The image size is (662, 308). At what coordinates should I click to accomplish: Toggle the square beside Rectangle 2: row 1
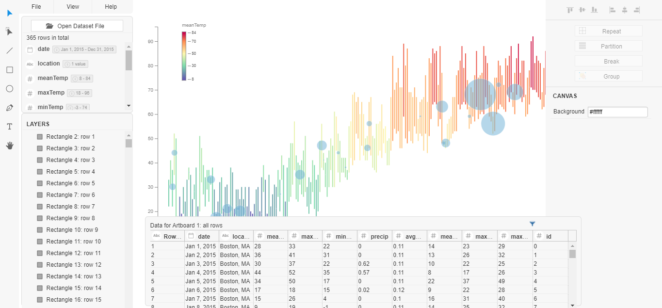pos(39,136)
